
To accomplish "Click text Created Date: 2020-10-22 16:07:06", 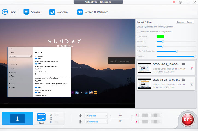I will 169,84.
